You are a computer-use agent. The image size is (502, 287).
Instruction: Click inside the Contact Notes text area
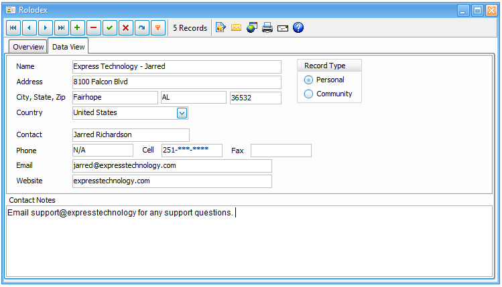click(249, 242)
